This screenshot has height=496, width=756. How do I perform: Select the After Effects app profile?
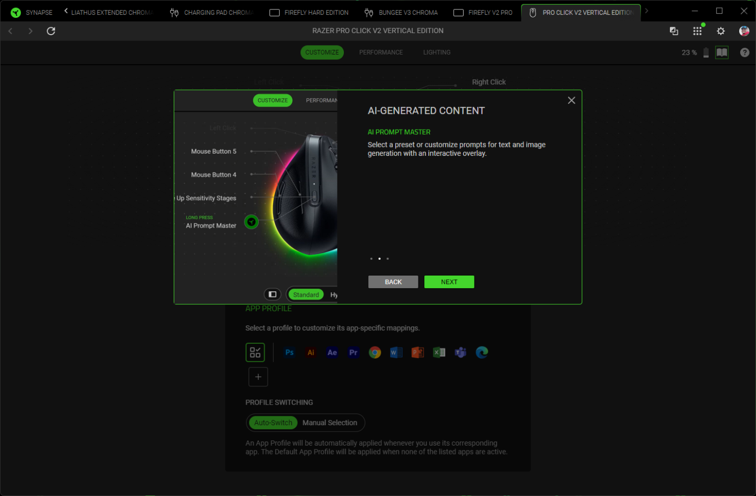pos(332,352)
